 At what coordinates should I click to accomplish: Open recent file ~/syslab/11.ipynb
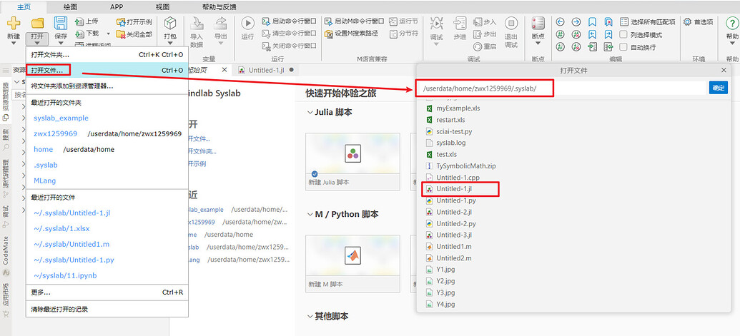(65, 275)
